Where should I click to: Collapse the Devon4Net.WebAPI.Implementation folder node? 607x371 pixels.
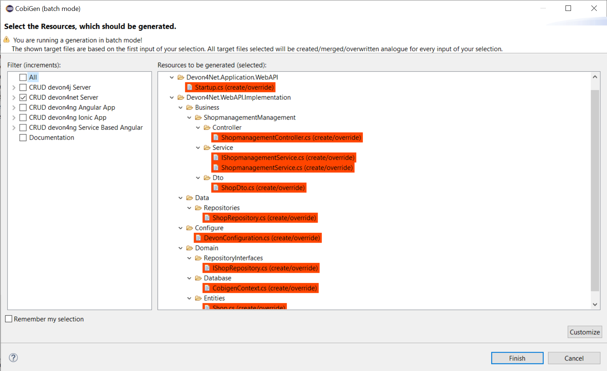(172, 97)
